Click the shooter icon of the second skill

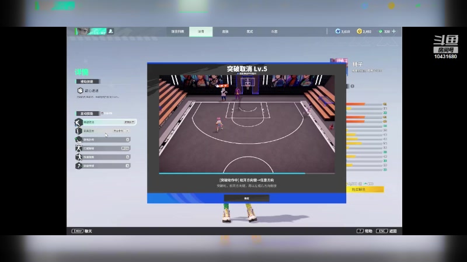pos(78,130)
